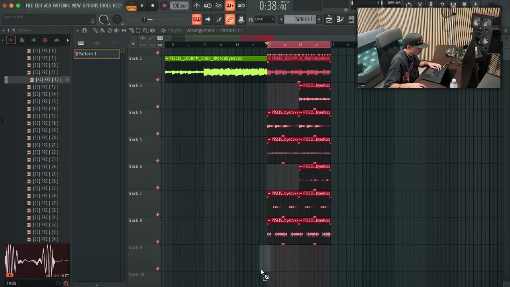Screen dimensions: 510x287
Task: Select the playlist Slip tool
Action: [124, 30]
